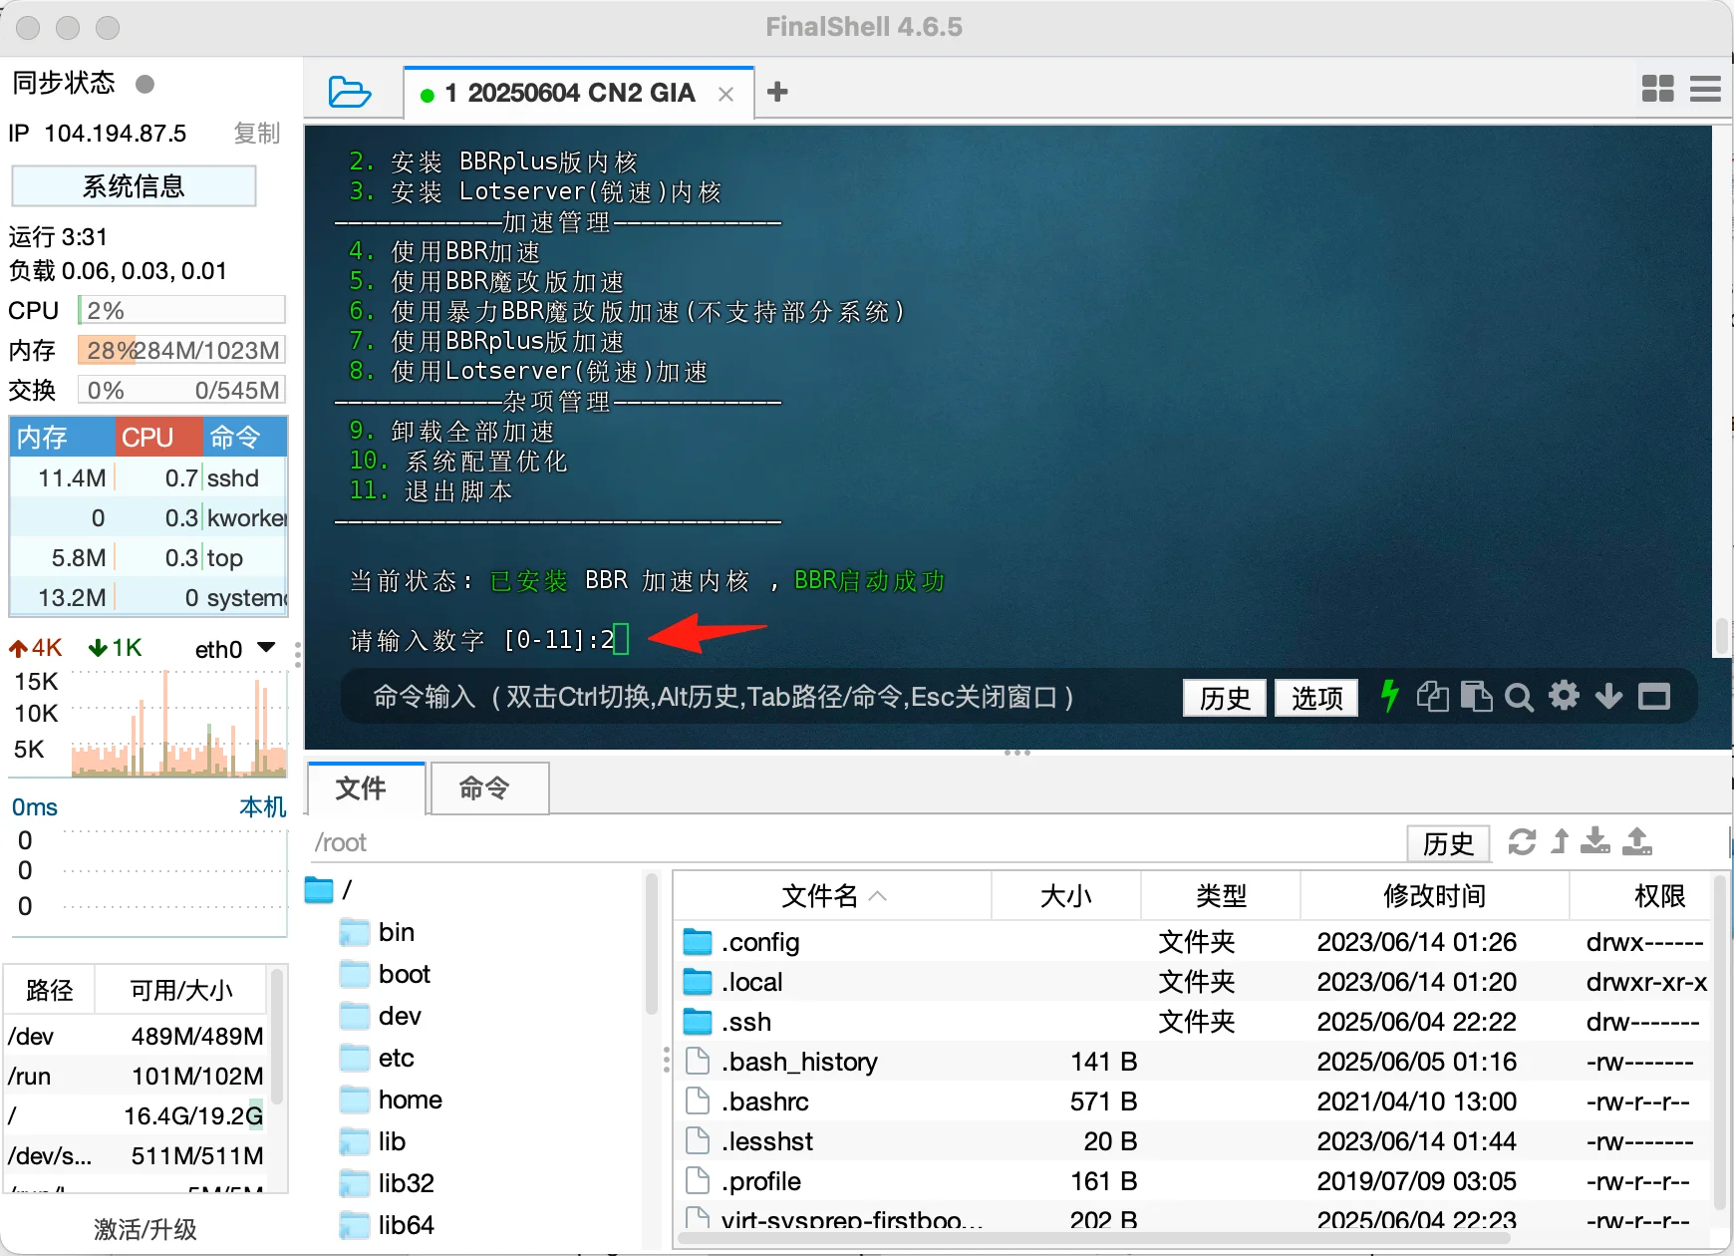Switch to the 命令 tab

pyautogui.click(x=485, y=788)
